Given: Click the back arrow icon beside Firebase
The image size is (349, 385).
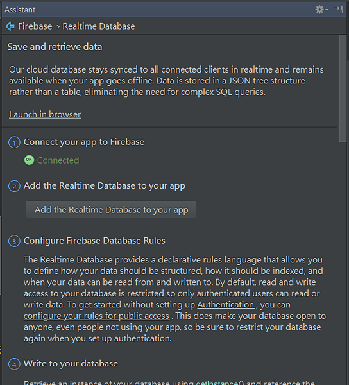Looking at the screenshot, I should coord(10,26).
